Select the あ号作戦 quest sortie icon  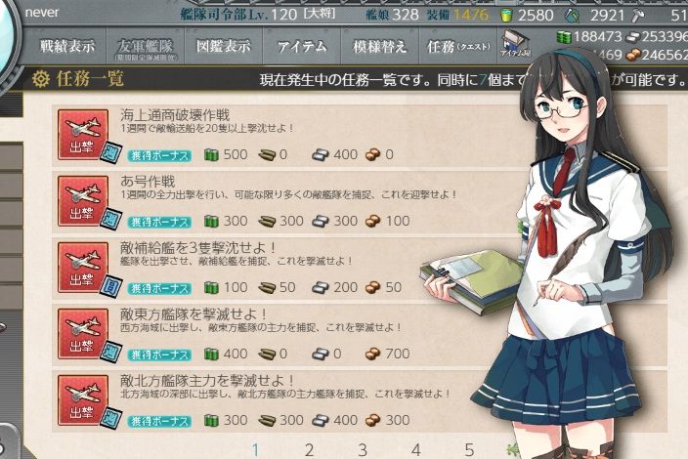(83, 201)
